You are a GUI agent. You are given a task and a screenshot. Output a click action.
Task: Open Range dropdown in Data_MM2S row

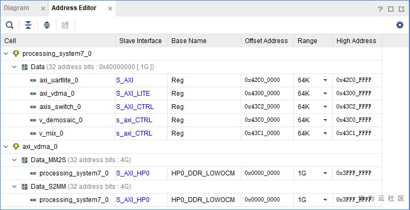325,173
